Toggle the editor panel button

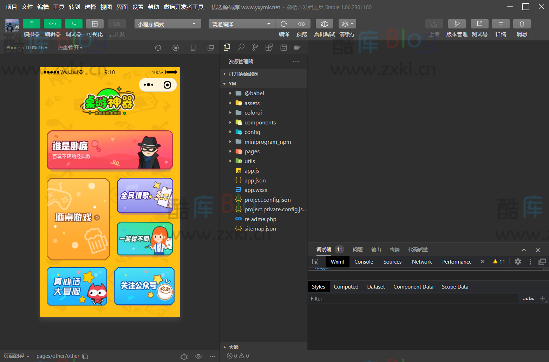pyautogui.click(x=53, y=24)
